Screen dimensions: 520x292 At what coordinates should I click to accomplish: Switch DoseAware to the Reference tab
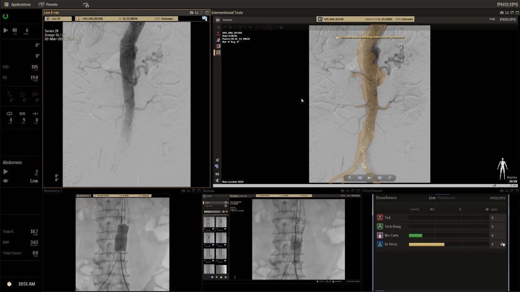pyautogui.click(x=446, y=198)
